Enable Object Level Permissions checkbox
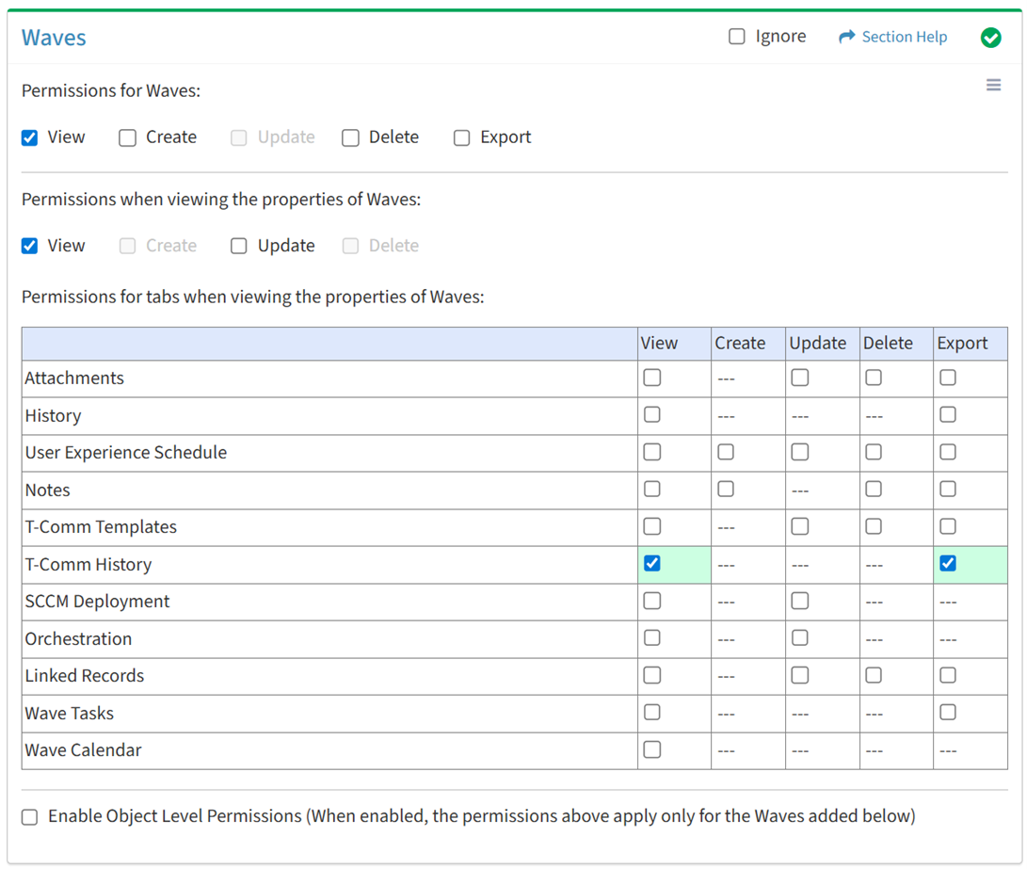Screen dimensions: 1027x869 point(30,817)
